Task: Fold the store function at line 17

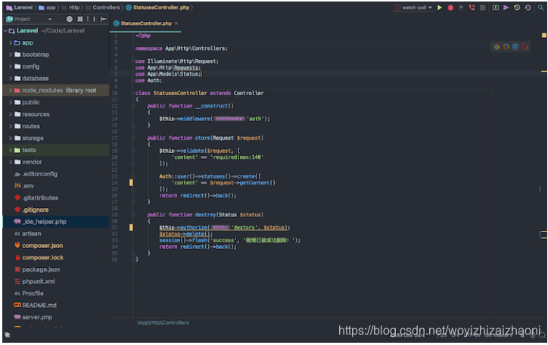Action: 133,138
